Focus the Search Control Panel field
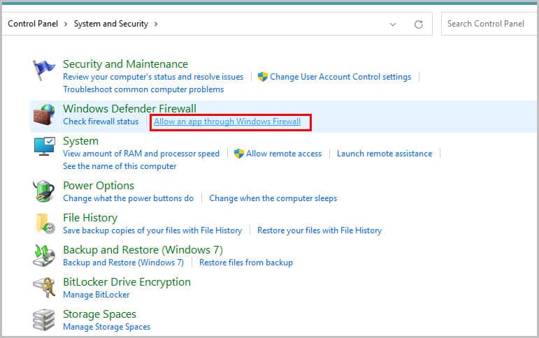539x338 pixels. point(488,24)
